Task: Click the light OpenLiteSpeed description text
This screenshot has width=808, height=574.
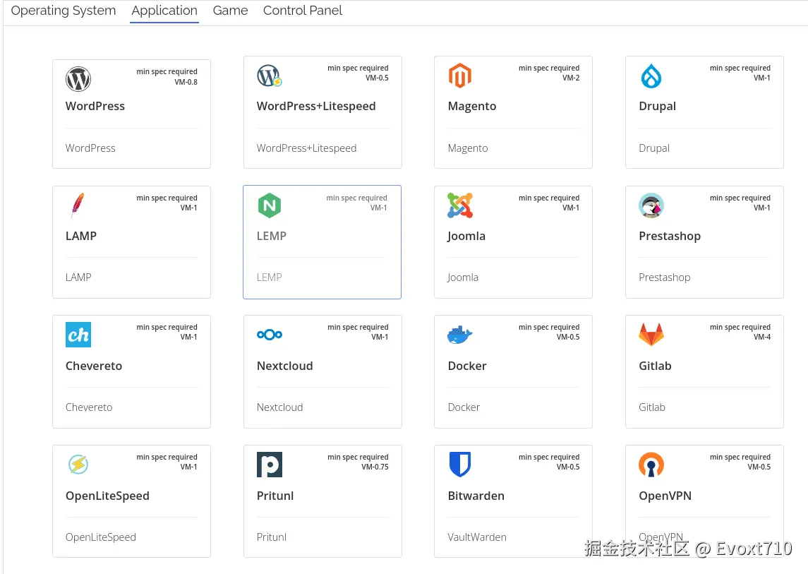Action: tap(100, 537)
